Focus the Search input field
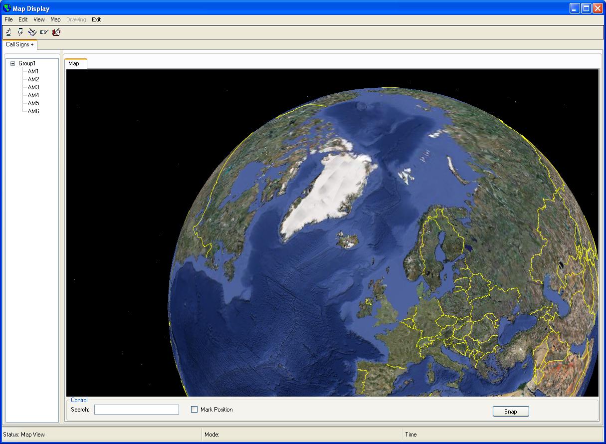 point(137,410)
